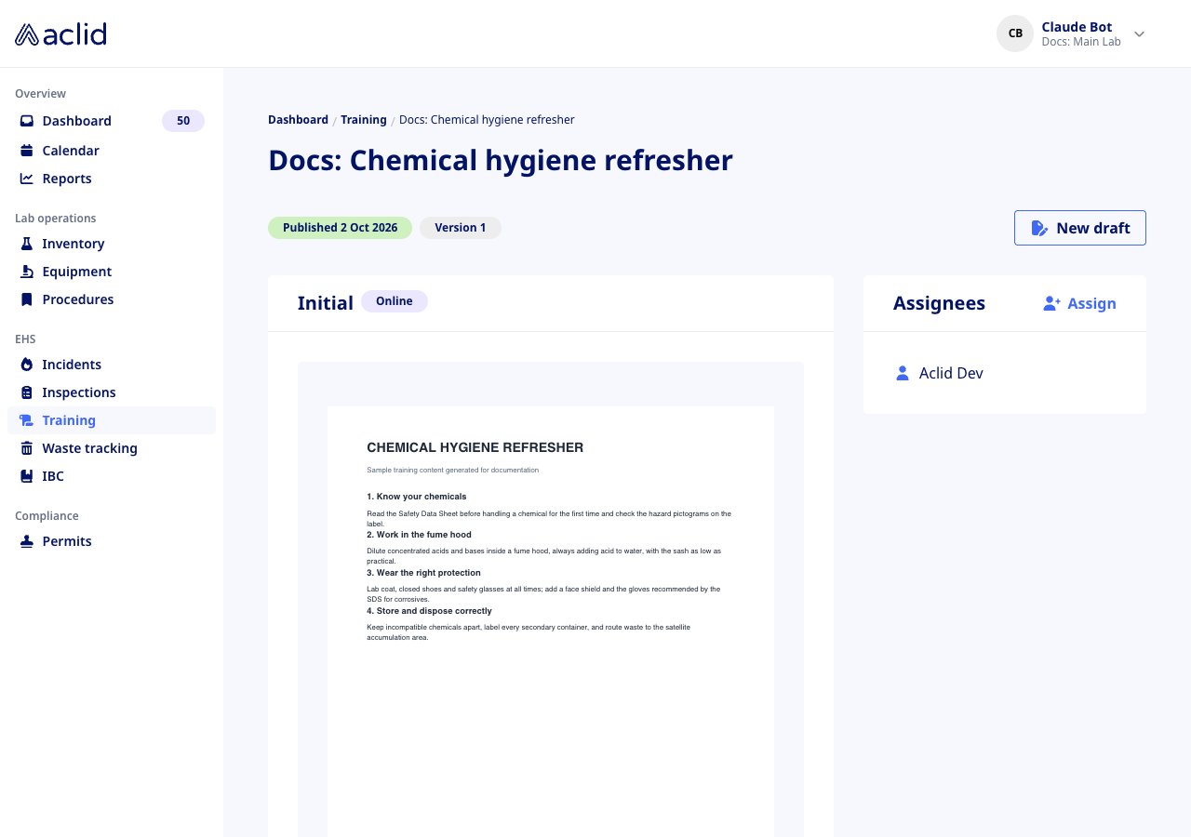Click the Initial section heading
The image size is (1191, 837).
(326, 303)
